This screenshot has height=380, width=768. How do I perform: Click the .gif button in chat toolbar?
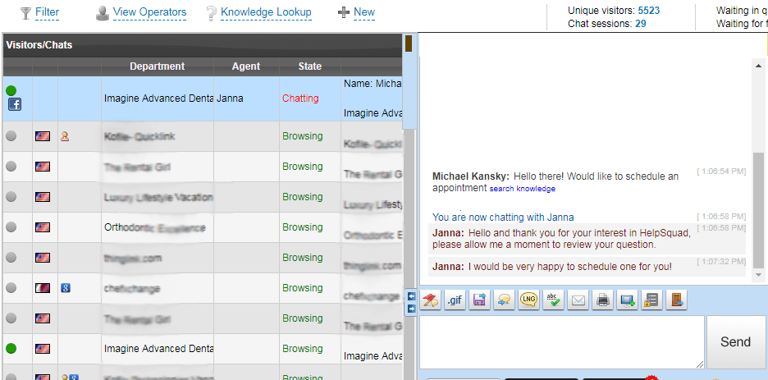tap(454, 300)
